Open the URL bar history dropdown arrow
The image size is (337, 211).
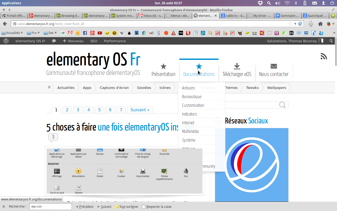[295, 24]
